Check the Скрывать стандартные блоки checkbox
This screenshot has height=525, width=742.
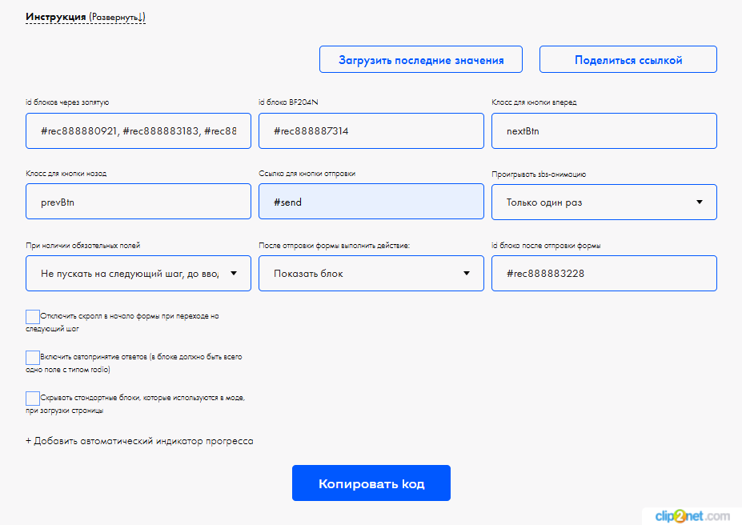point(33,399)
